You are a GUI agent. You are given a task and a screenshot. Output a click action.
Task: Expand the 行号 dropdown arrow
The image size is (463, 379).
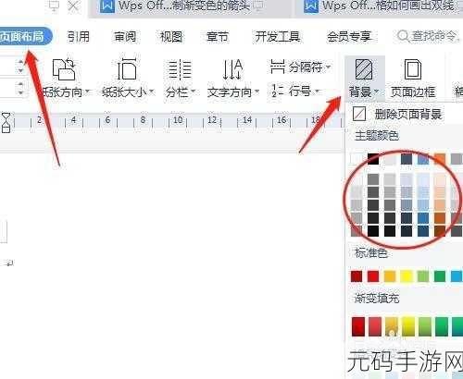317,92
